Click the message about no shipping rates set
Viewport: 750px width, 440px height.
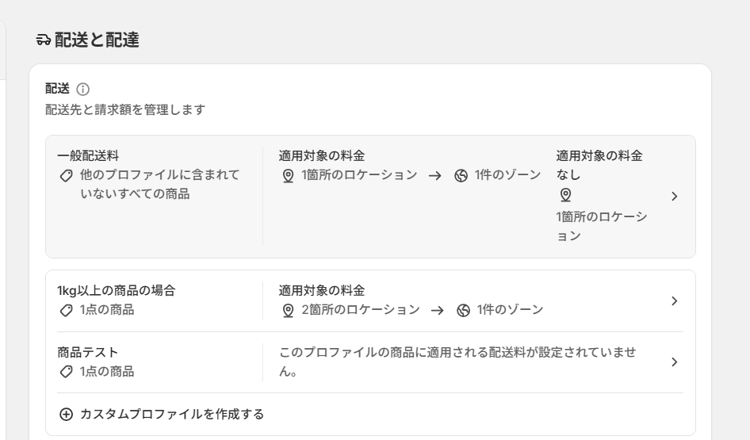point(457,362)
